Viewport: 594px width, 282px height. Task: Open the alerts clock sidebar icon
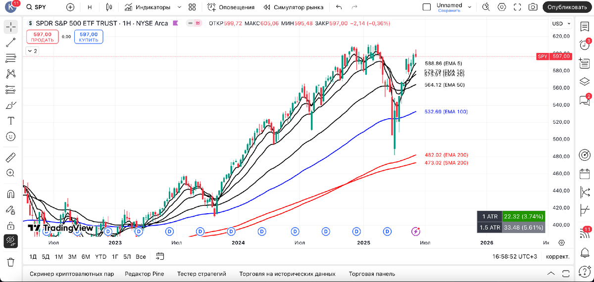coord(585,45)
